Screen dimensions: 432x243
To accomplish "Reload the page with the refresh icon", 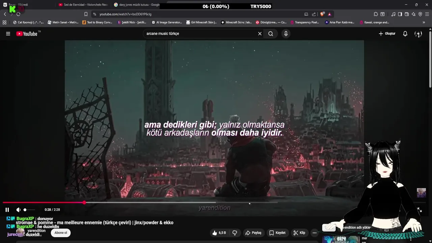I will tap(18, 14).
